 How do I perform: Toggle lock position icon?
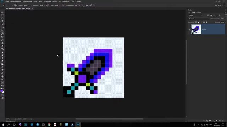(201, 22)
